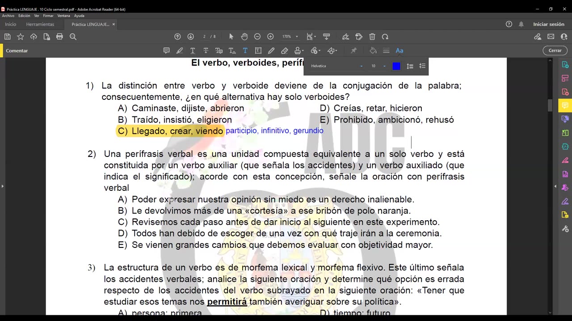The width and height of the screenshot is (572, 321).
Task: Select the text box tool
Action: (258, 50)
